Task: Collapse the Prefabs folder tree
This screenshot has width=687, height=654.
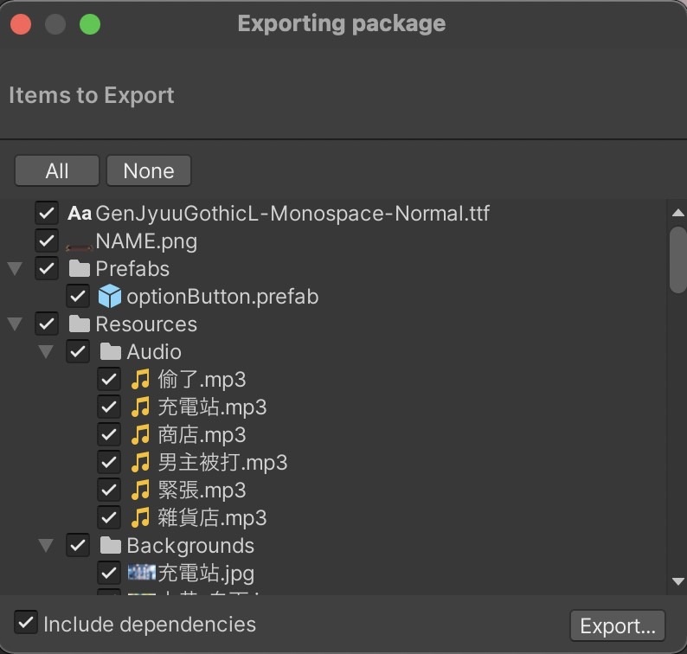Action: tap(15, 268)
